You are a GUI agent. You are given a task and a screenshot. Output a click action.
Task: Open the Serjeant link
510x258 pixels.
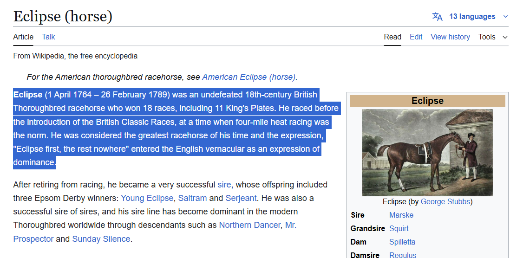click(241, 198)
